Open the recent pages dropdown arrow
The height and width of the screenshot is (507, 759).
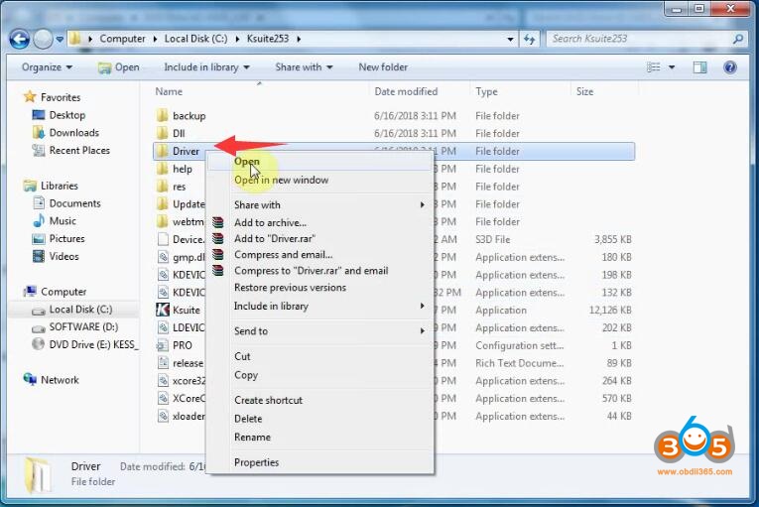coord(60,39)
